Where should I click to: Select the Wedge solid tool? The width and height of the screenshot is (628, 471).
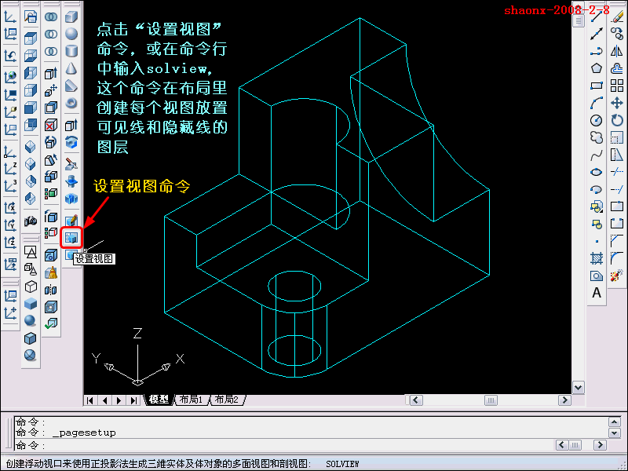(71, 86)
